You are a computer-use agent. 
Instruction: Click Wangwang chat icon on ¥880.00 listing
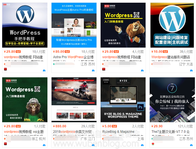point(93,145)
